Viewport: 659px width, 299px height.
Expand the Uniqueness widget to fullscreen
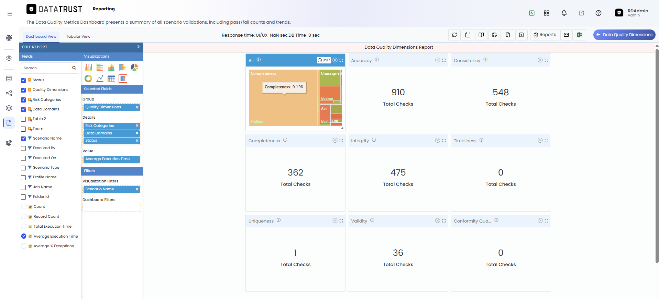[x=341, y=221]
